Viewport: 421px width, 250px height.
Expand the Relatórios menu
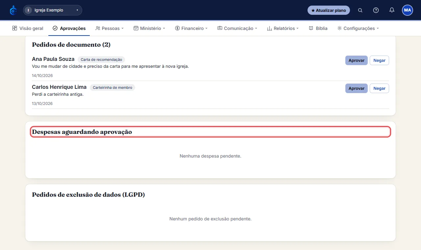pyautogui.click(x=283, y=28)
